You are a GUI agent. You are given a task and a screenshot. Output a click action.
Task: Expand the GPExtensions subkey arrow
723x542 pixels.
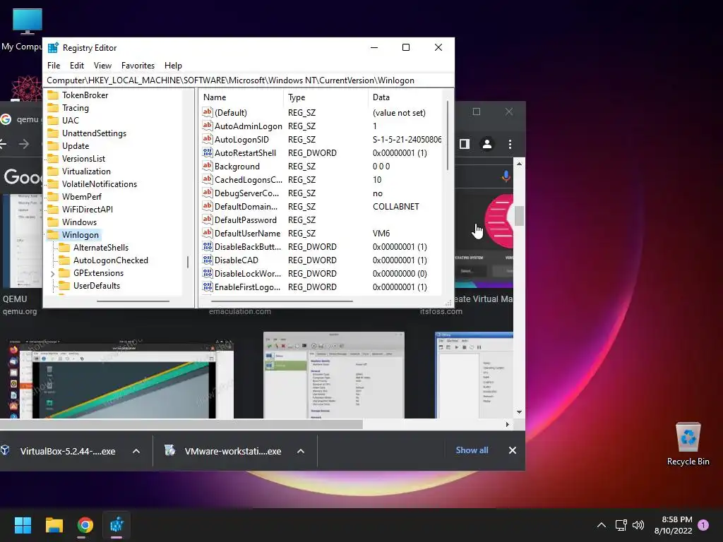[x=52, y=273]
